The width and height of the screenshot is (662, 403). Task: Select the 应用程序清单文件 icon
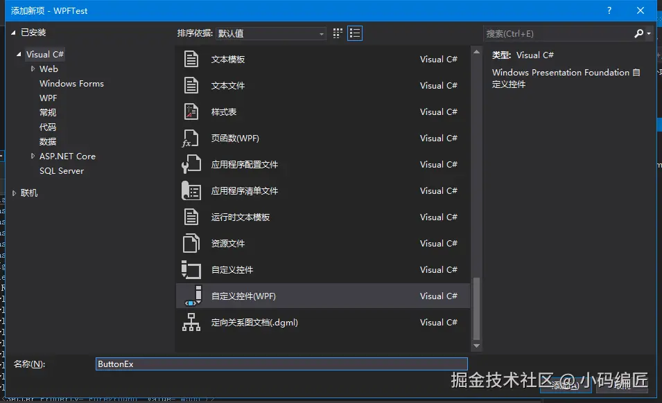tap(191, 190)
